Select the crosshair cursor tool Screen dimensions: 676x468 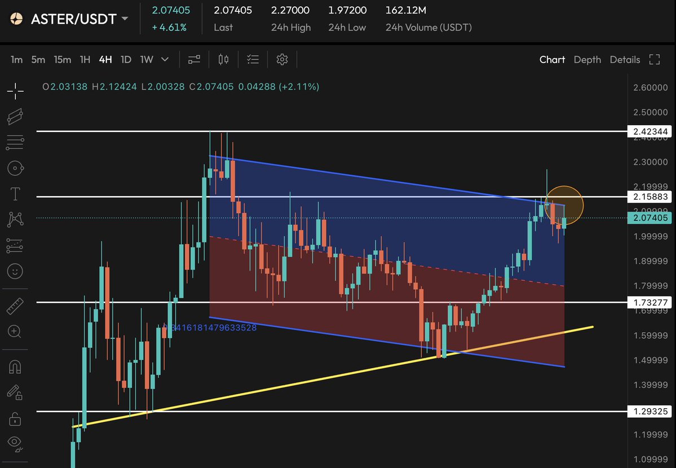[15, 91]
